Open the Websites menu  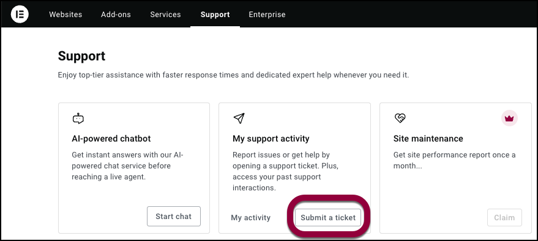[x=65, y=15]
